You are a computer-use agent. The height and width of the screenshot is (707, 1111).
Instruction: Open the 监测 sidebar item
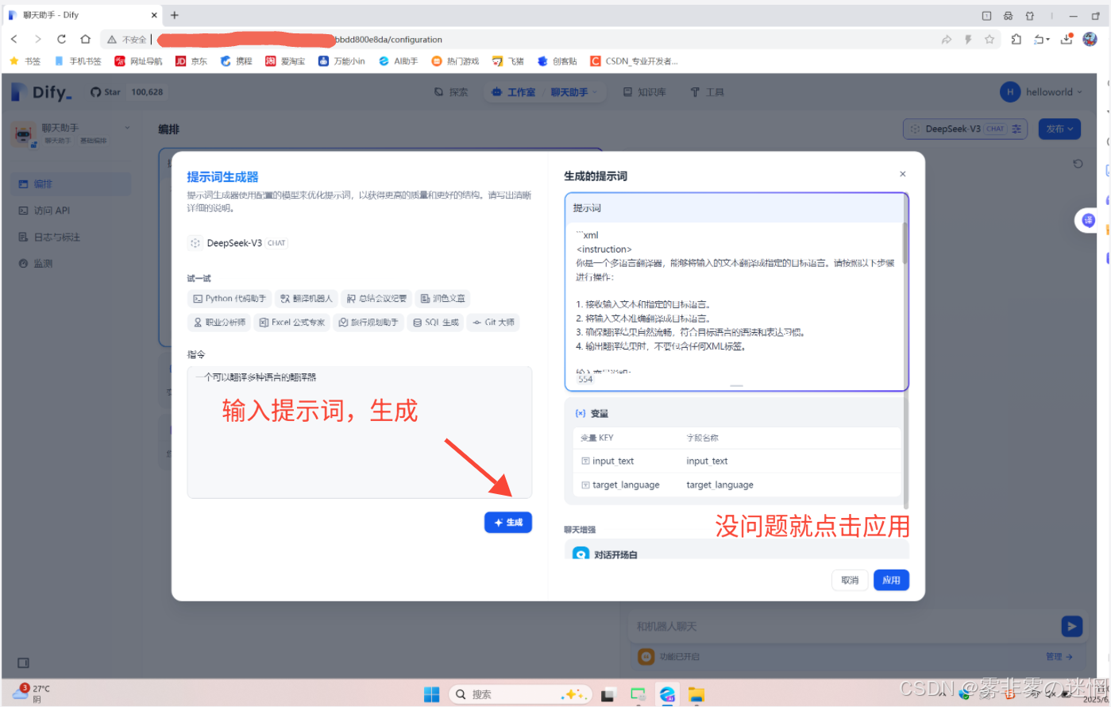[72, 264]
